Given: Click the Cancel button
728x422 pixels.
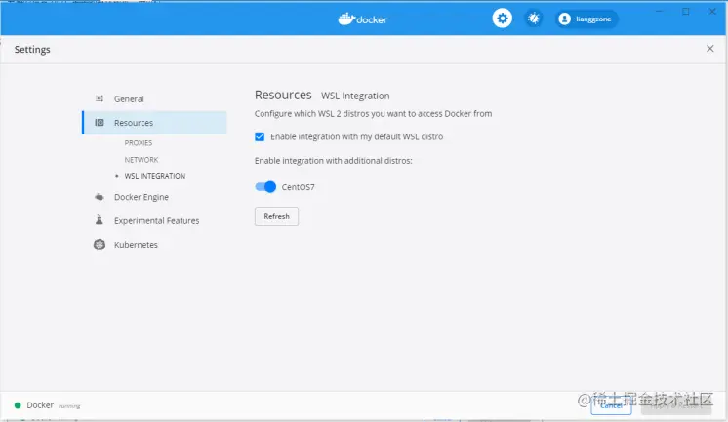Looking at the screenshot, I should 611,405.
